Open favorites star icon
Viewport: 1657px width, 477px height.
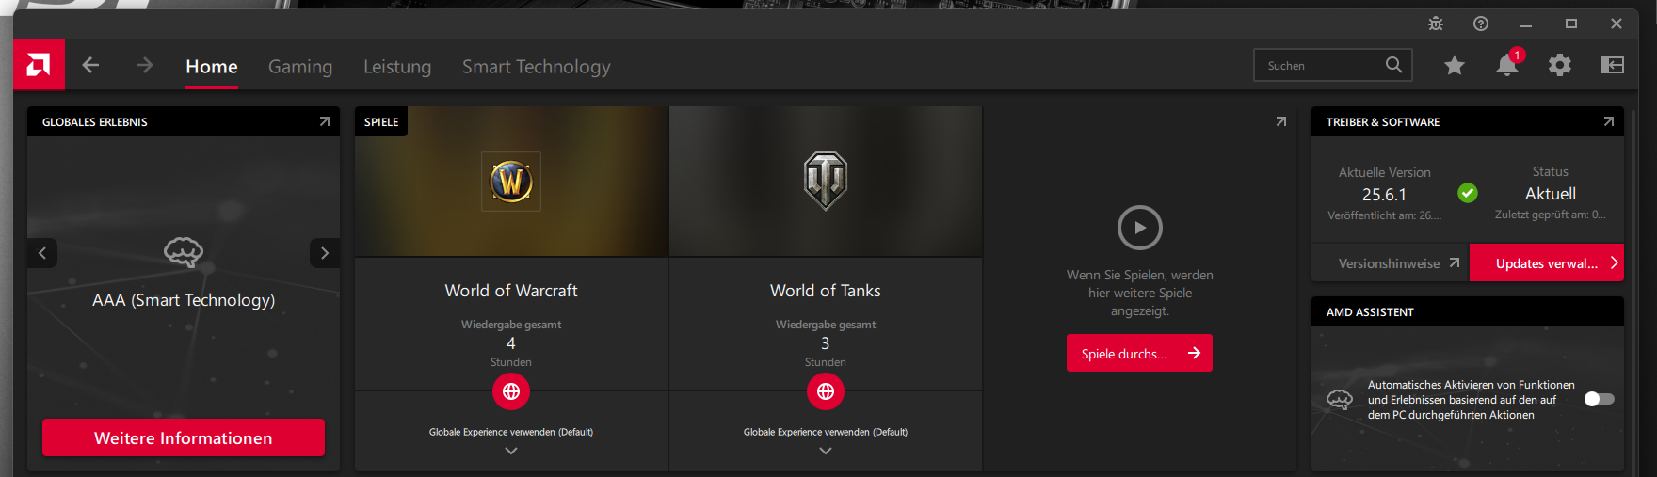click(x=1455, y=65)
